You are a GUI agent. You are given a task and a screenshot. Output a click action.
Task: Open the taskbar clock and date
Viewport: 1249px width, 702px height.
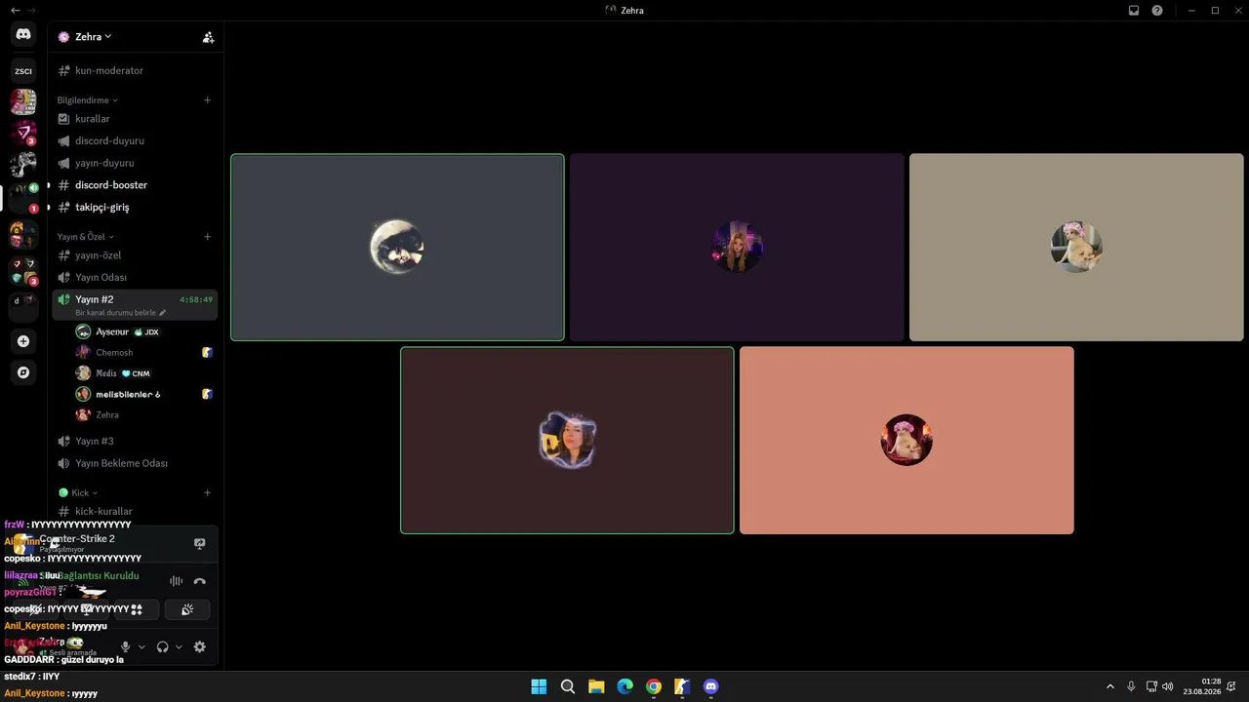pos(1202,686)
